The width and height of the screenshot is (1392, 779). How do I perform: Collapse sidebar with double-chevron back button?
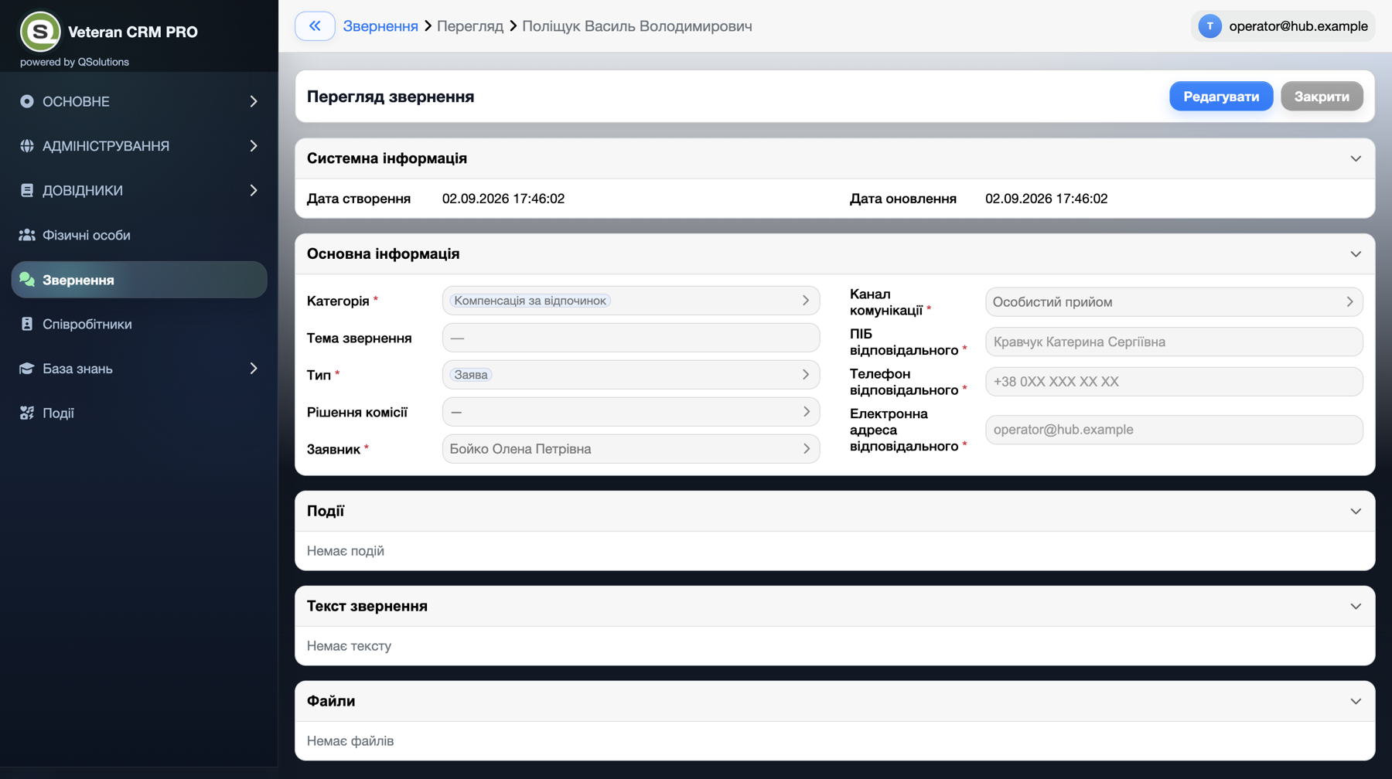coord(315,26)
